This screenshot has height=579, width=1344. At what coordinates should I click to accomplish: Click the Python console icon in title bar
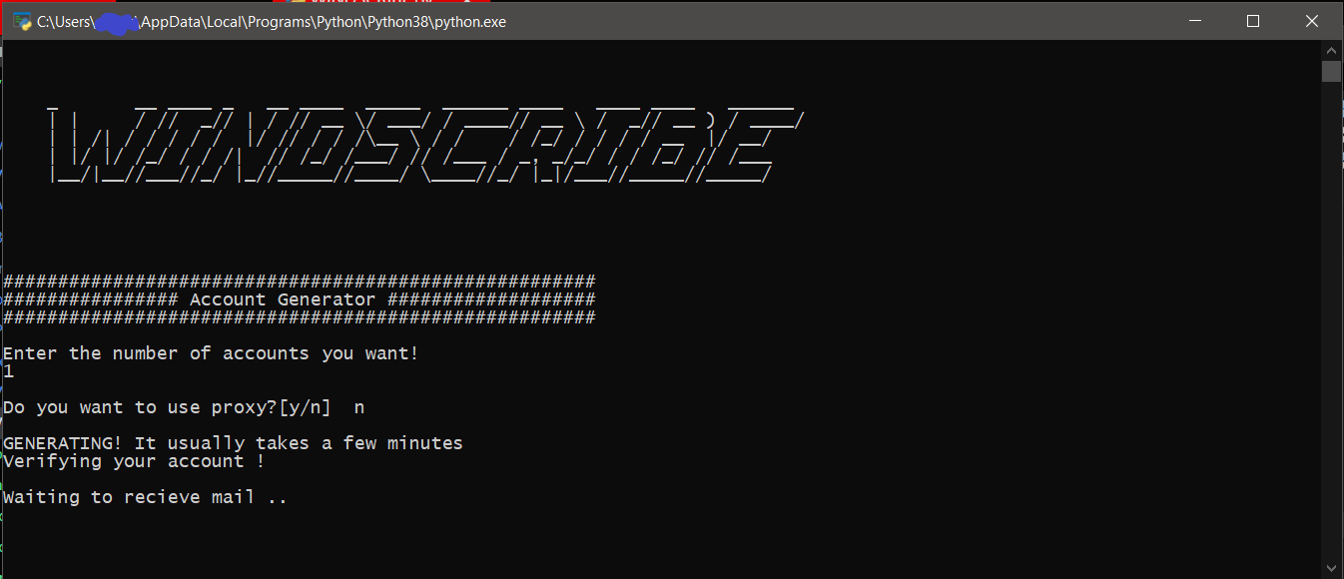coord(22,21)
